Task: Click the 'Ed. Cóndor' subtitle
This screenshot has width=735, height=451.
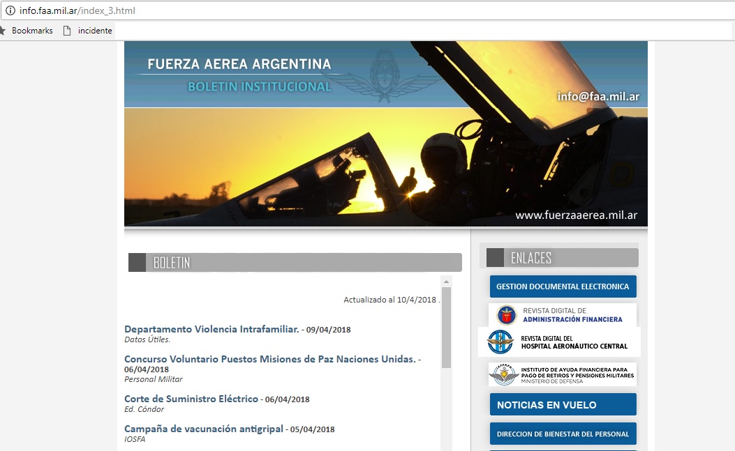Action: [x=144, y=409]
